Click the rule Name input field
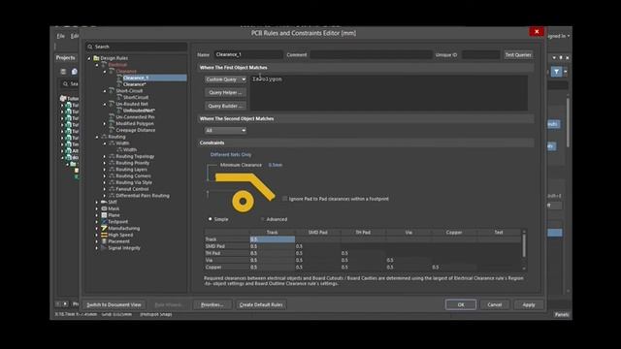 [x=248, y=54]
